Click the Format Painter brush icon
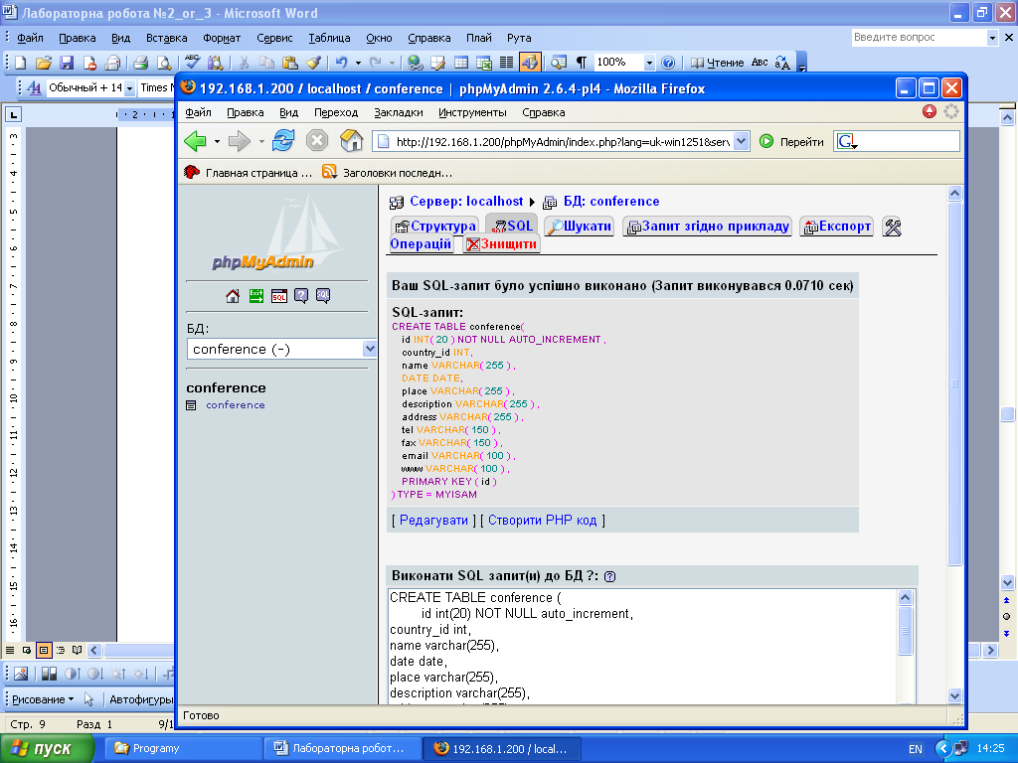This screenshot has height=763, width=1018. point(313,63)
